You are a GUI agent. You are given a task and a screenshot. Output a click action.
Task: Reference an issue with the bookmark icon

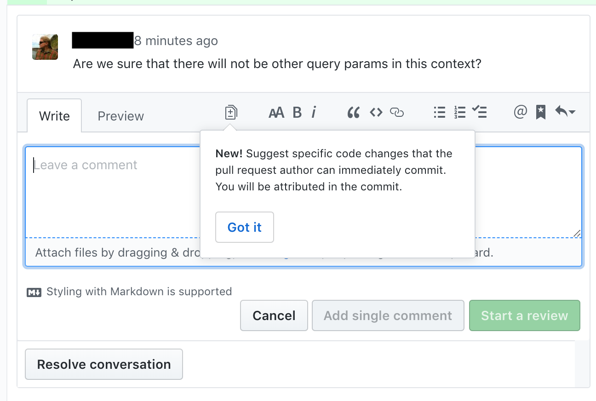pos(541,112)
